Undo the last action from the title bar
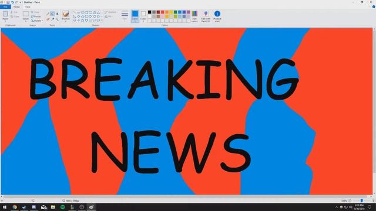The image size is (376, 211). click(12, 2)
